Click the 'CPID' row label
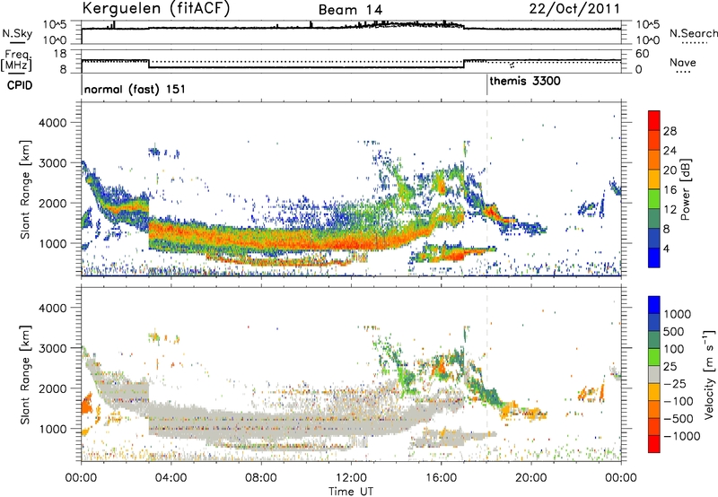This screenshot has width=718, height=497. click(20, 85)
